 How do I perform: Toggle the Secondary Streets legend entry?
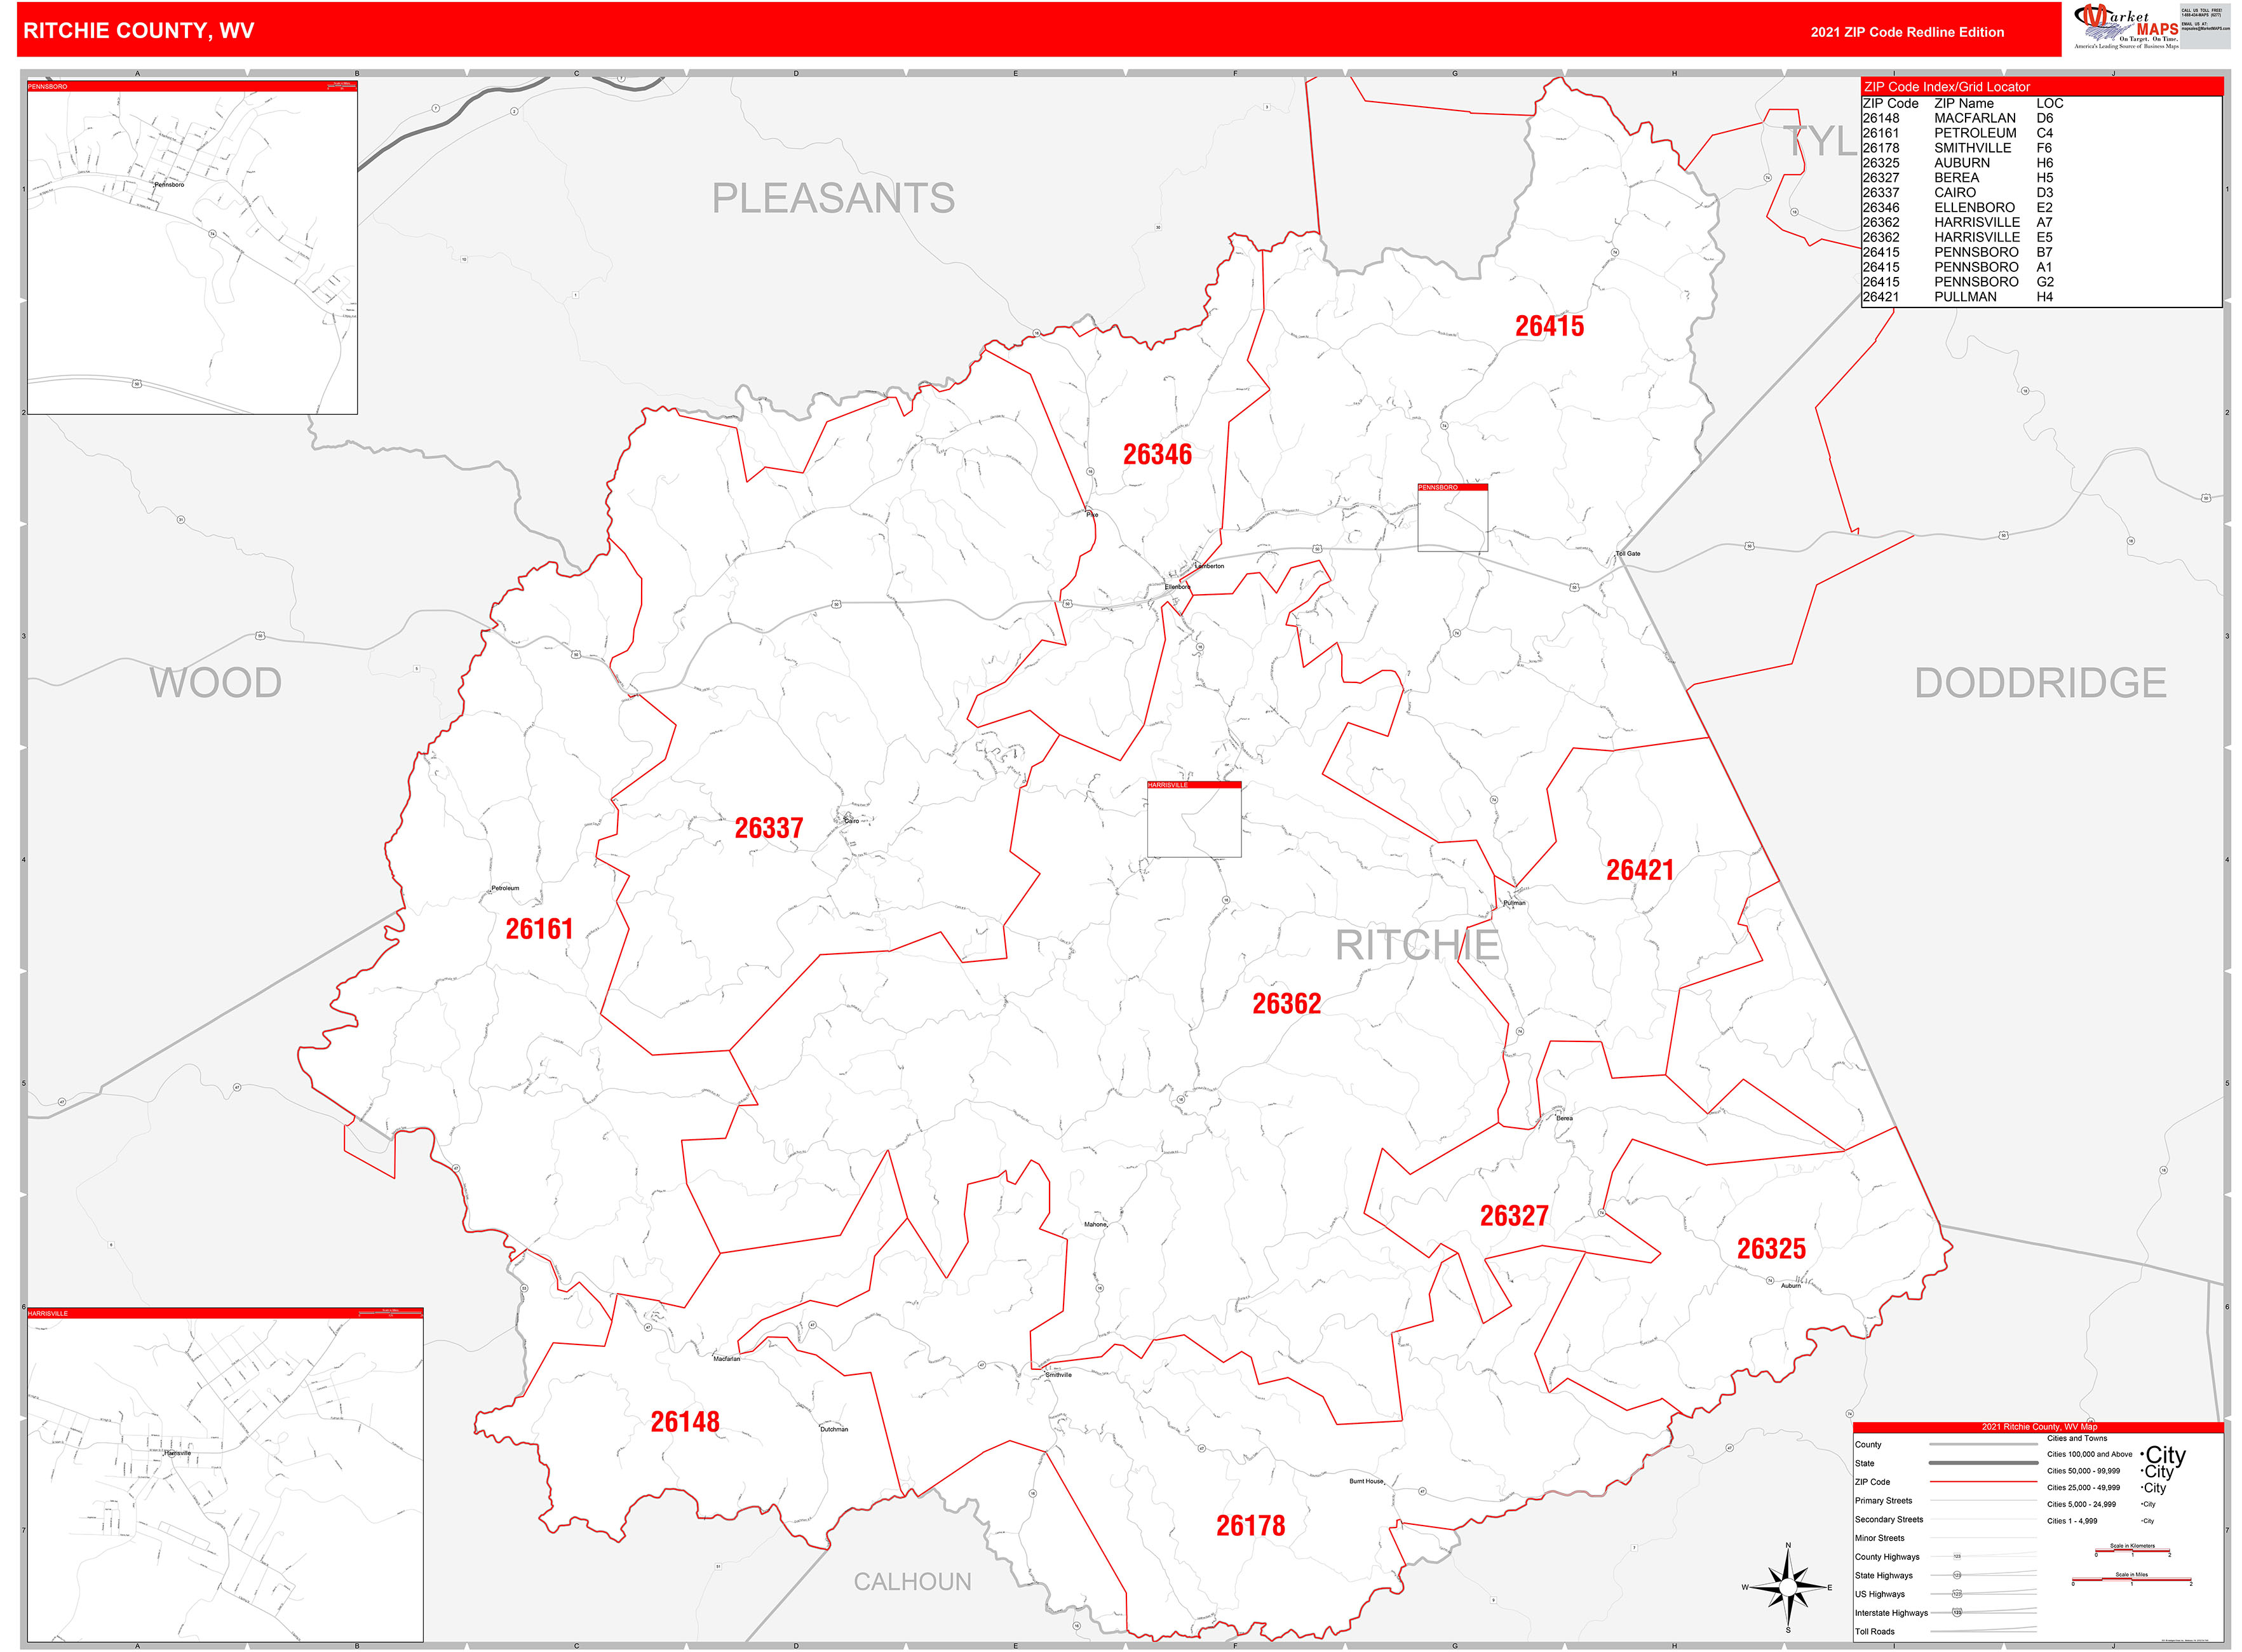(x=1889, y=1520)
